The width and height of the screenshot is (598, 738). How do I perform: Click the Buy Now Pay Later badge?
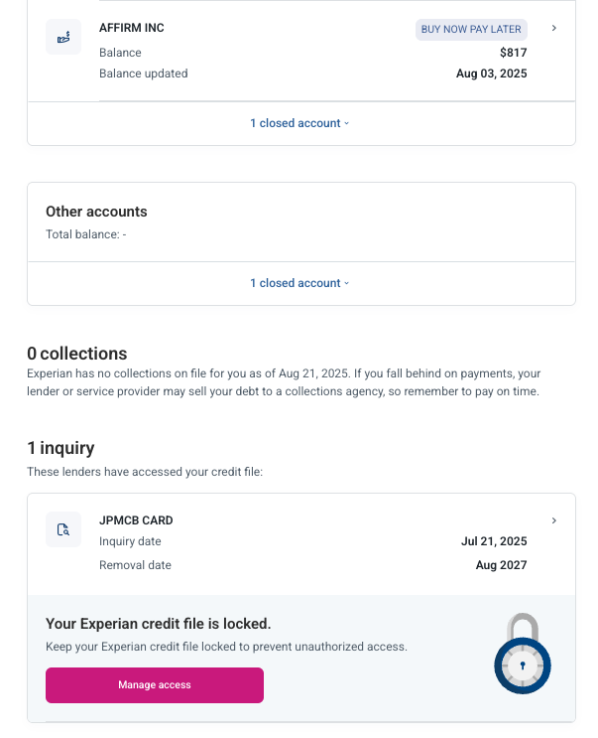[471, 29]
